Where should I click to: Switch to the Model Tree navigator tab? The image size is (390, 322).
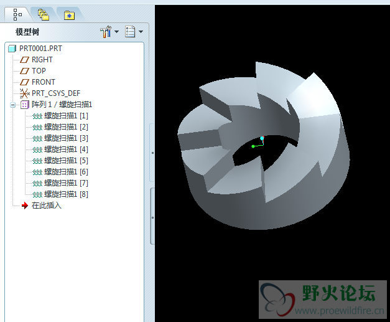17,15
